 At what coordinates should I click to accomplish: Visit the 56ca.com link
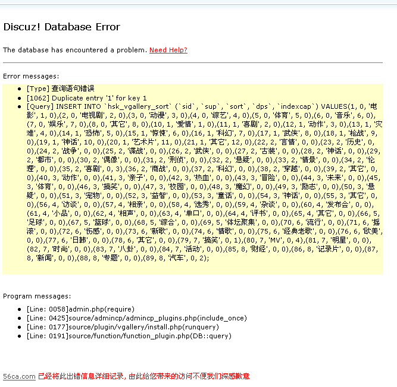(x=19, y=376)
